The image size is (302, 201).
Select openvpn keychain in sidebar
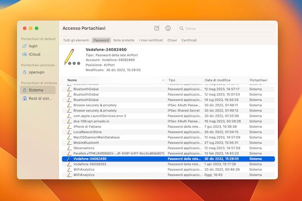[37, 72]
